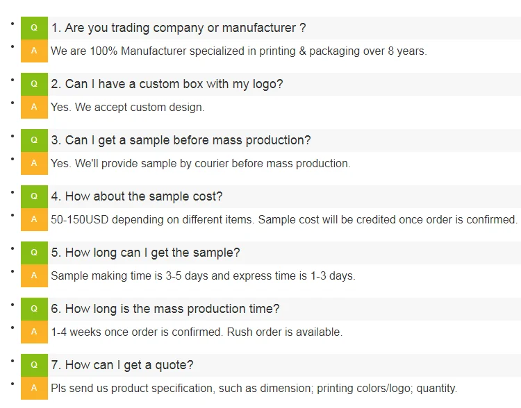Click the 'How about the sample cost?' question
Screen dimensions: 521x408
(x=137, y=196)
